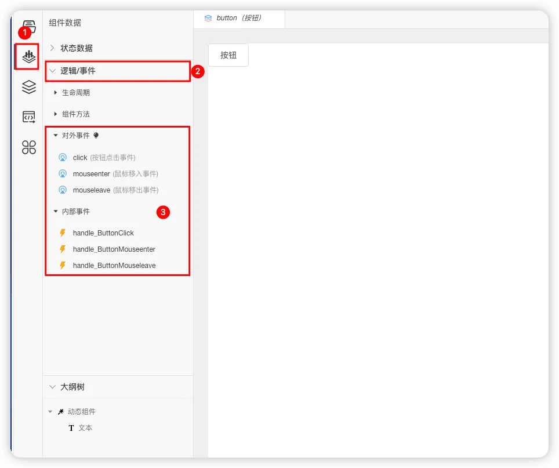Open the four-leaf component library icon
559x468 pixels.
(29, 147)
